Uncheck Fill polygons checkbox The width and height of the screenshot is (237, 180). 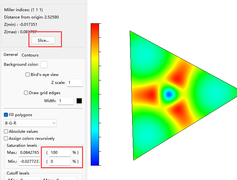pyautogui.click(x=6, y=115)
